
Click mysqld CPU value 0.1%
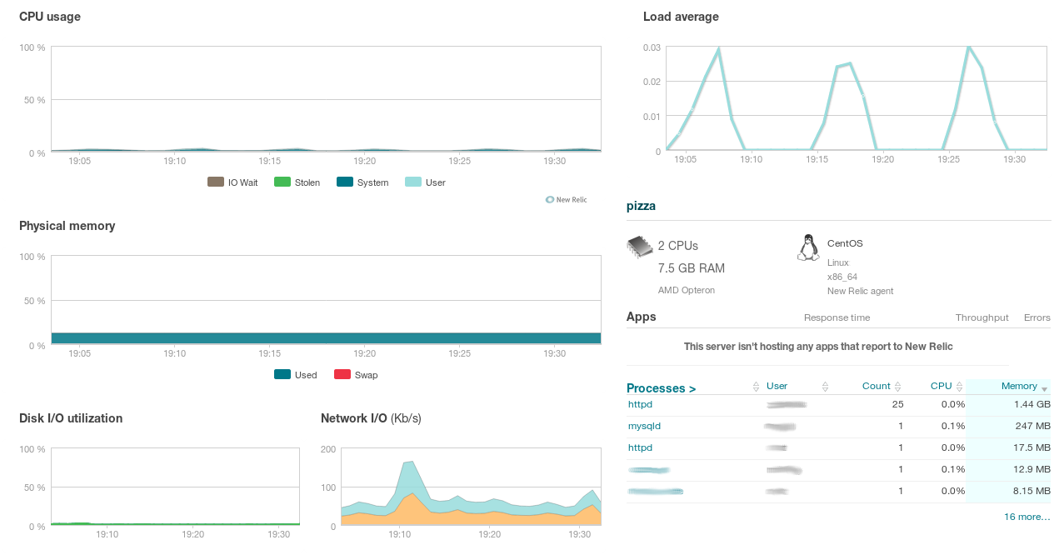pyautogui.click(x=953, y=426)
